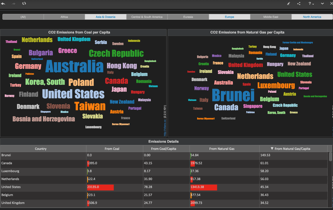Toggle the Asia & Oceania filter

point(106,17)
